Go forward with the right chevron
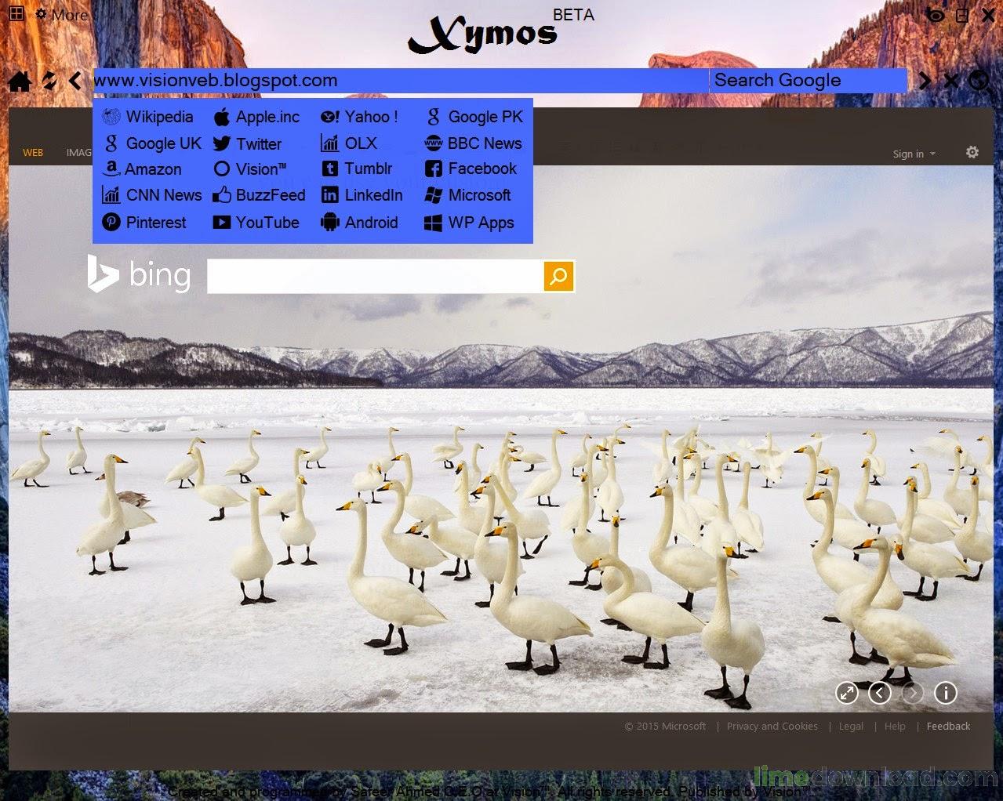 925,80
